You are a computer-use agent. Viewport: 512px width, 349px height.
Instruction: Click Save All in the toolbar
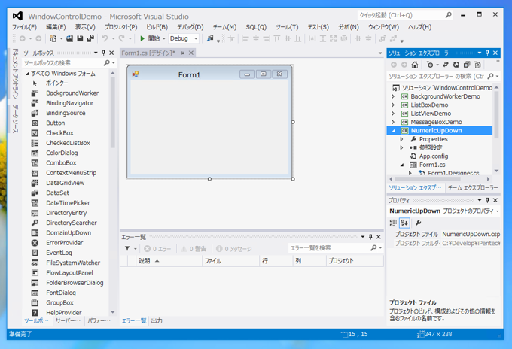pos(90,38)
